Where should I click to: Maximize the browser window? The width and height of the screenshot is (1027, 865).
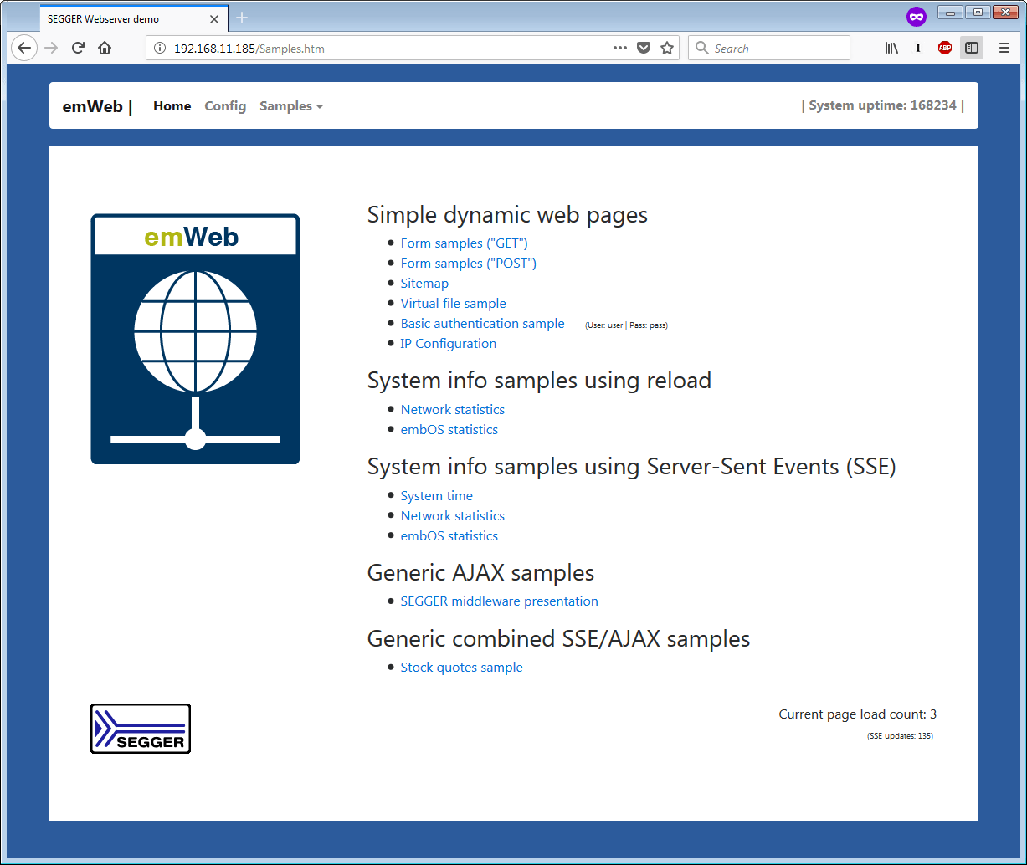tap(976, 12)
